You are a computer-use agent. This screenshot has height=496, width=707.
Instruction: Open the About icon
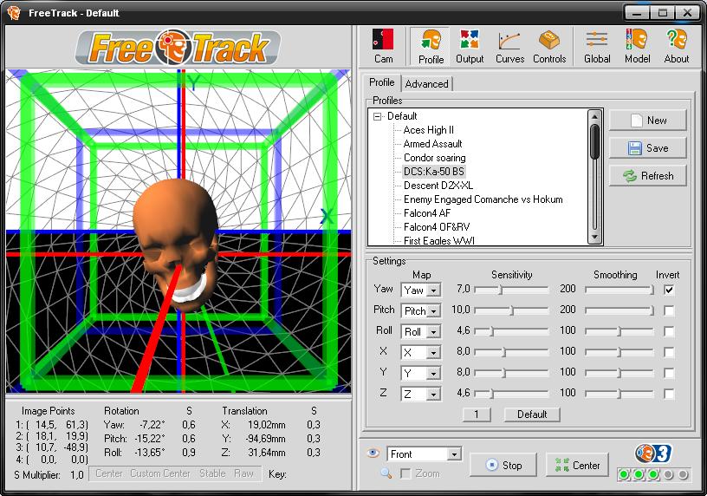[x=677, y=47]
